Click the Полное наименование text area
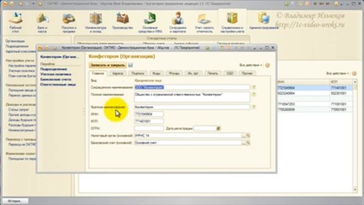This screenshot has width=364, height=205. (192, 97)
